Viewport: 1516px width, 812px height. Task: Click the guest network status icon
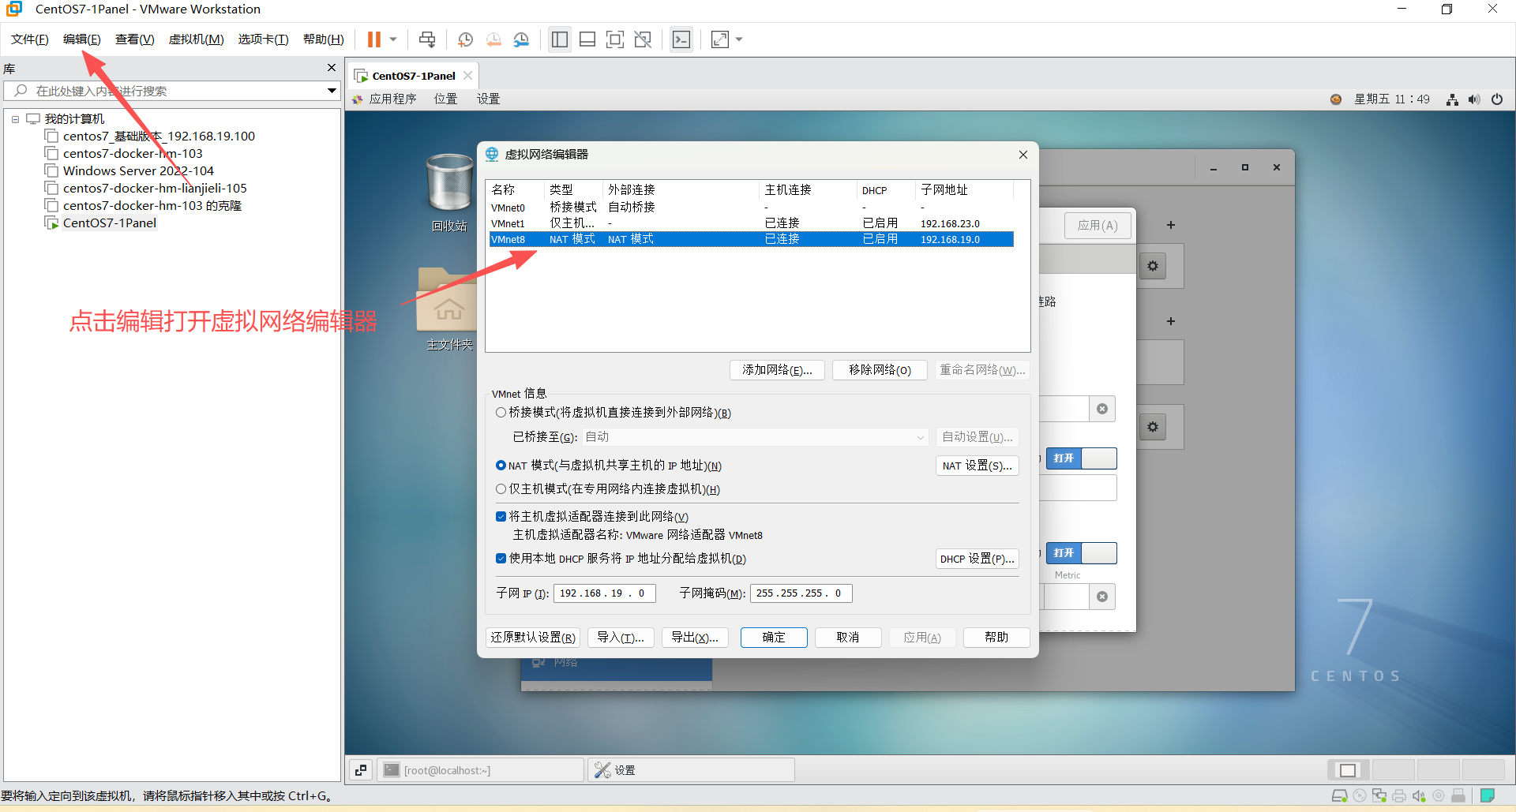pyautogui.click(x=1452, y=99)
